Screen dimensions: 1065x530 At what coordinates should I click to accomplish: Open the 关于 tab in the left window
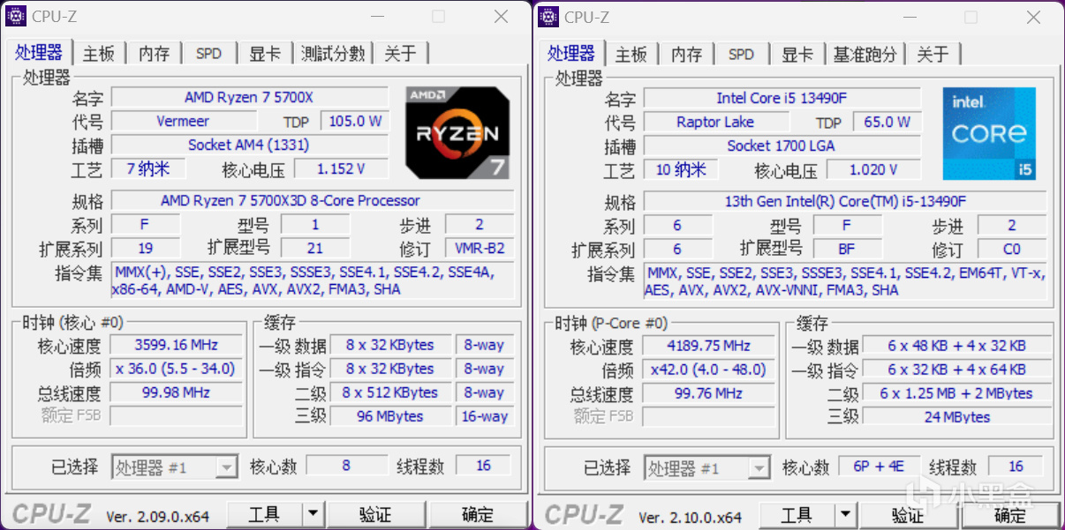point(400,54)
